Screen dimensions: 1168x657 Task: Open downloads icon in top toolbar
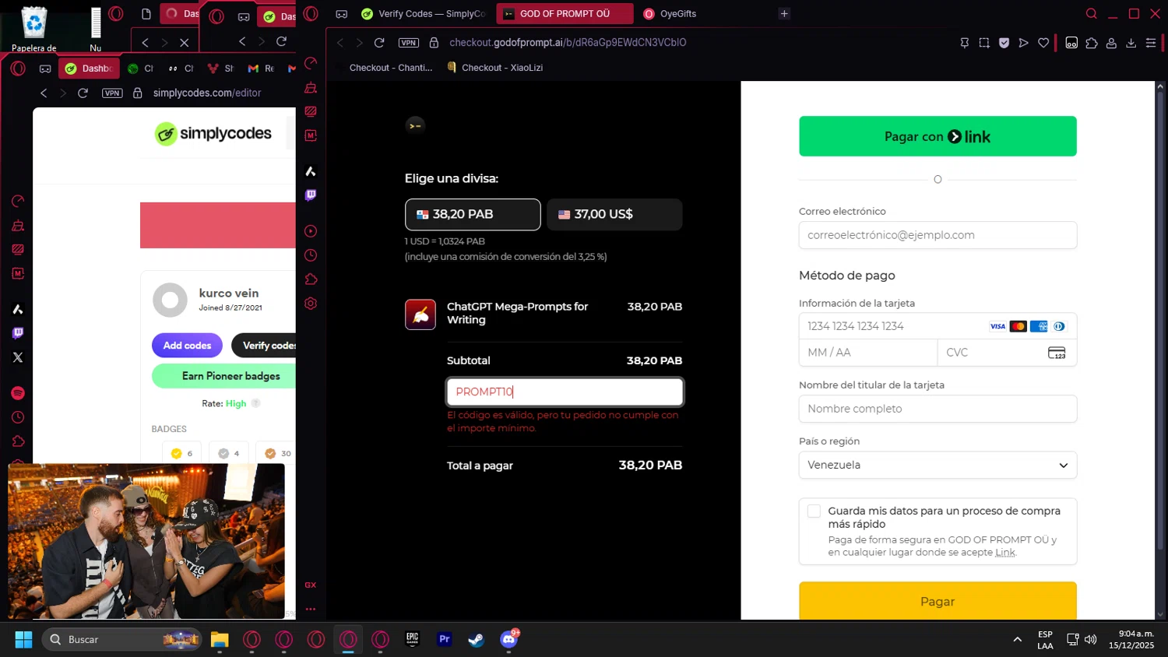1131,43
